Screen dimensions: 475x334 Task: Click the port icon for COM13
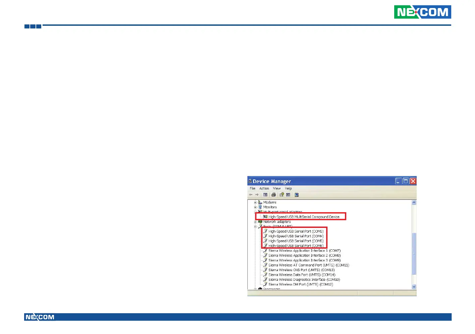(265, 270)
